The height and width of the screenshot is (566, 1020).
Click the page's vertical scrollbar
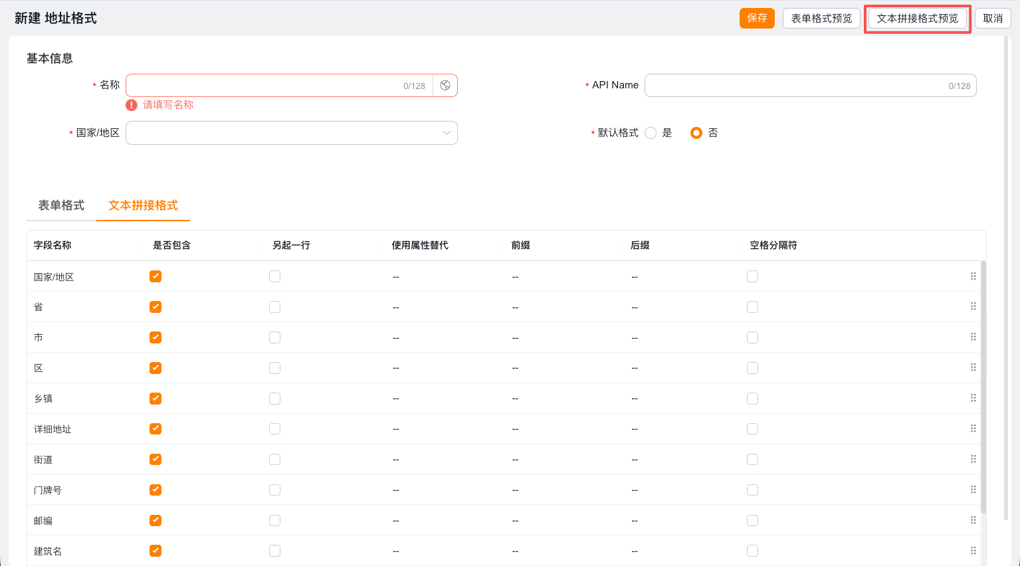[1007, 278]
